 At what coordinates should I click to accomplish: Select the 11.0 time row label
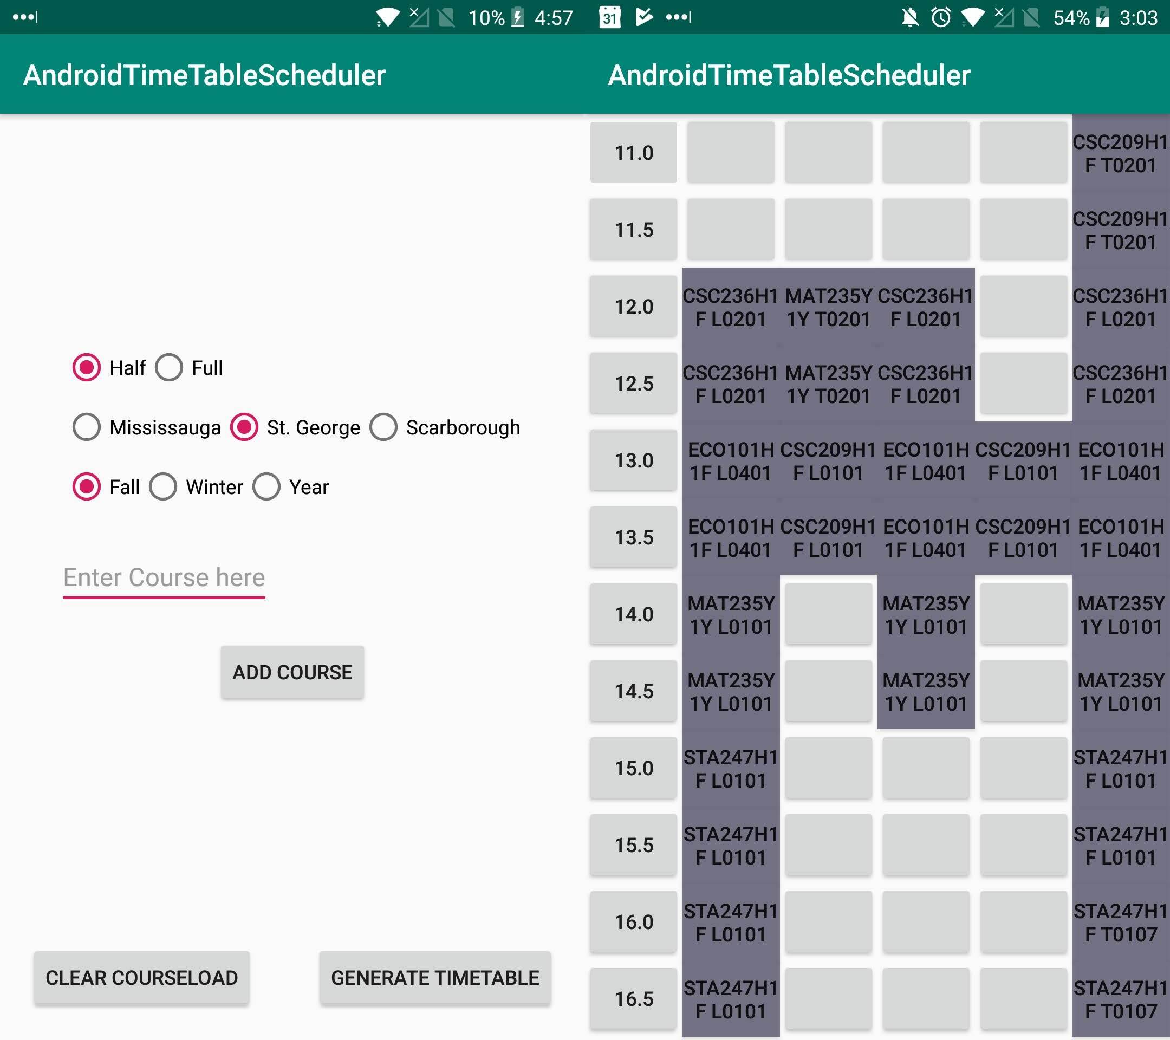tap(633, 153)
